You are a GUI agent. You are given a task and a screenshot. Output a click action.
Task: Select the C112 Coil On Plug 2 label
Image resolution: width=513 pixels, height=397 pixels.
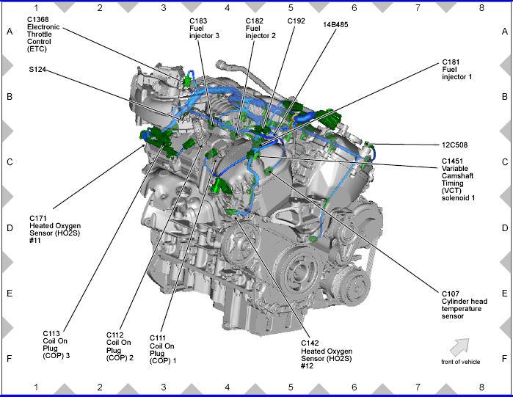120,346
